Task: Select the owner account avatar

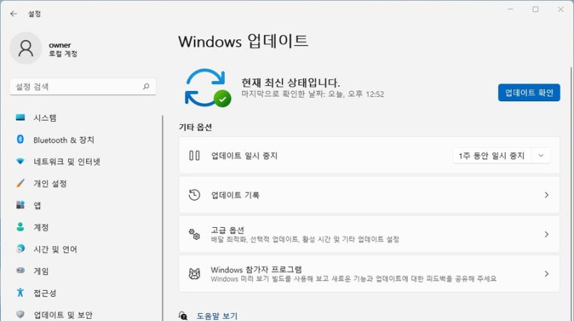Action: [26, 48]
